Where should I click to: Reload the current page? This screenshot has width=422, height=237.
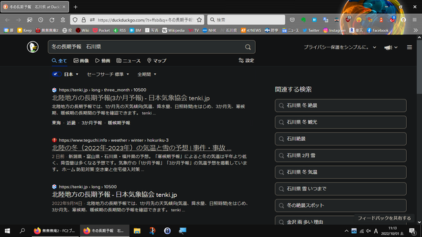[x=51, y=20]
